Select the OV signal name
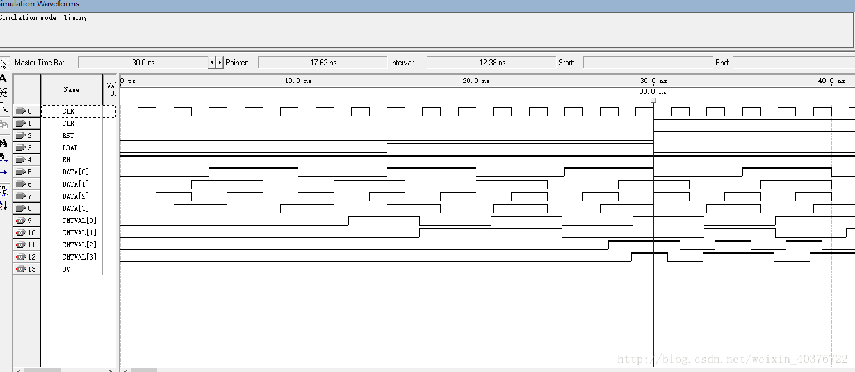 67,269
